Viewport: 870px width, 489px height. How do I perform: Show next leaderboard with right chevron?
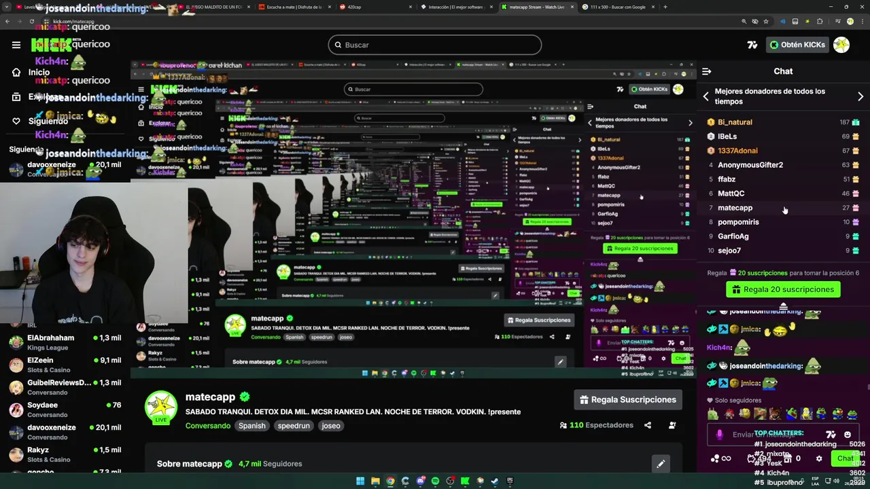[860, 96]
